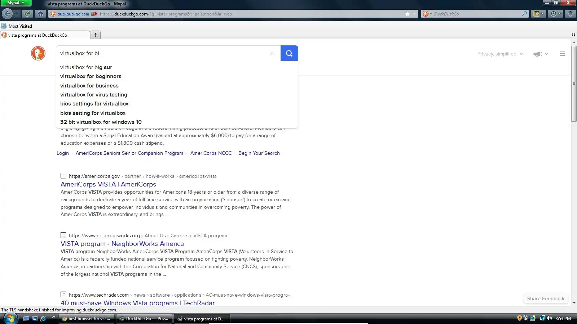Click the scrollbar up arrow
Image resolution: width=577 pixels, height=324 pixels.
click(574, 42)
